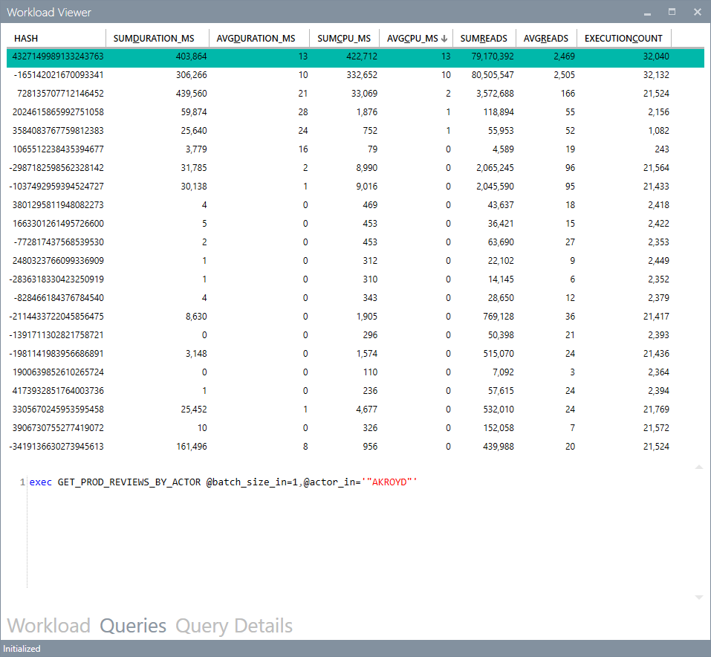The height and width of the screenshot is (657, 711).
Task: Click the scroll-up arrow in the query panel
Action: pyautogui.click(x=698, y=467)
